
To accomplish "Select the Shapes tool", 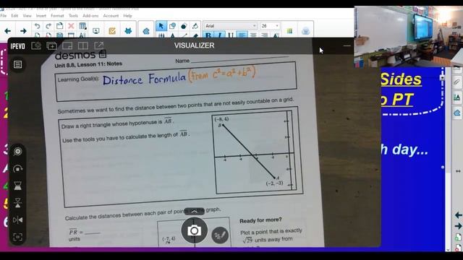I will pyautogui.click(x=172, y=26).
